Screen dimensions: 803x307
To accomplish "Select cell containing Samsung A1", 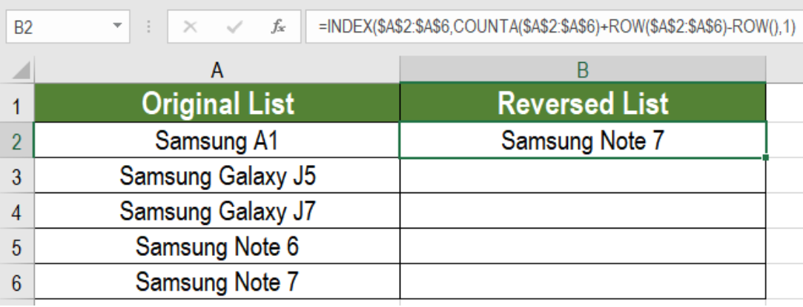I will pyautogui.click(x=217, y=140).
